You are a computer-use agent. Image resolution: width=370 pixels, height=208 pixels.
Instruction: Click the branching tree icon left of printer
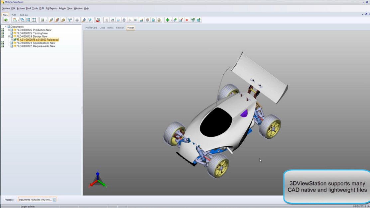coord(70,20)
